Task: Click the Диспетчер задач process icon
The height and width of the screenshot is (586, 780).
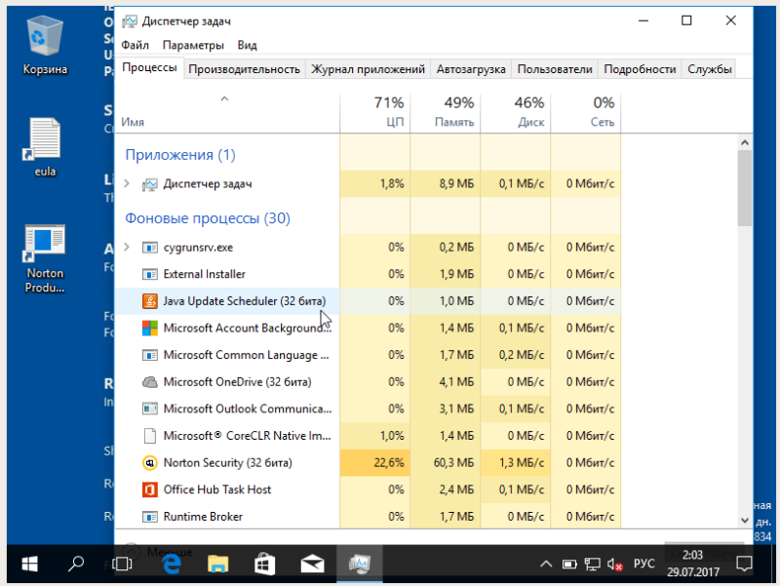Action: point(150,184)
